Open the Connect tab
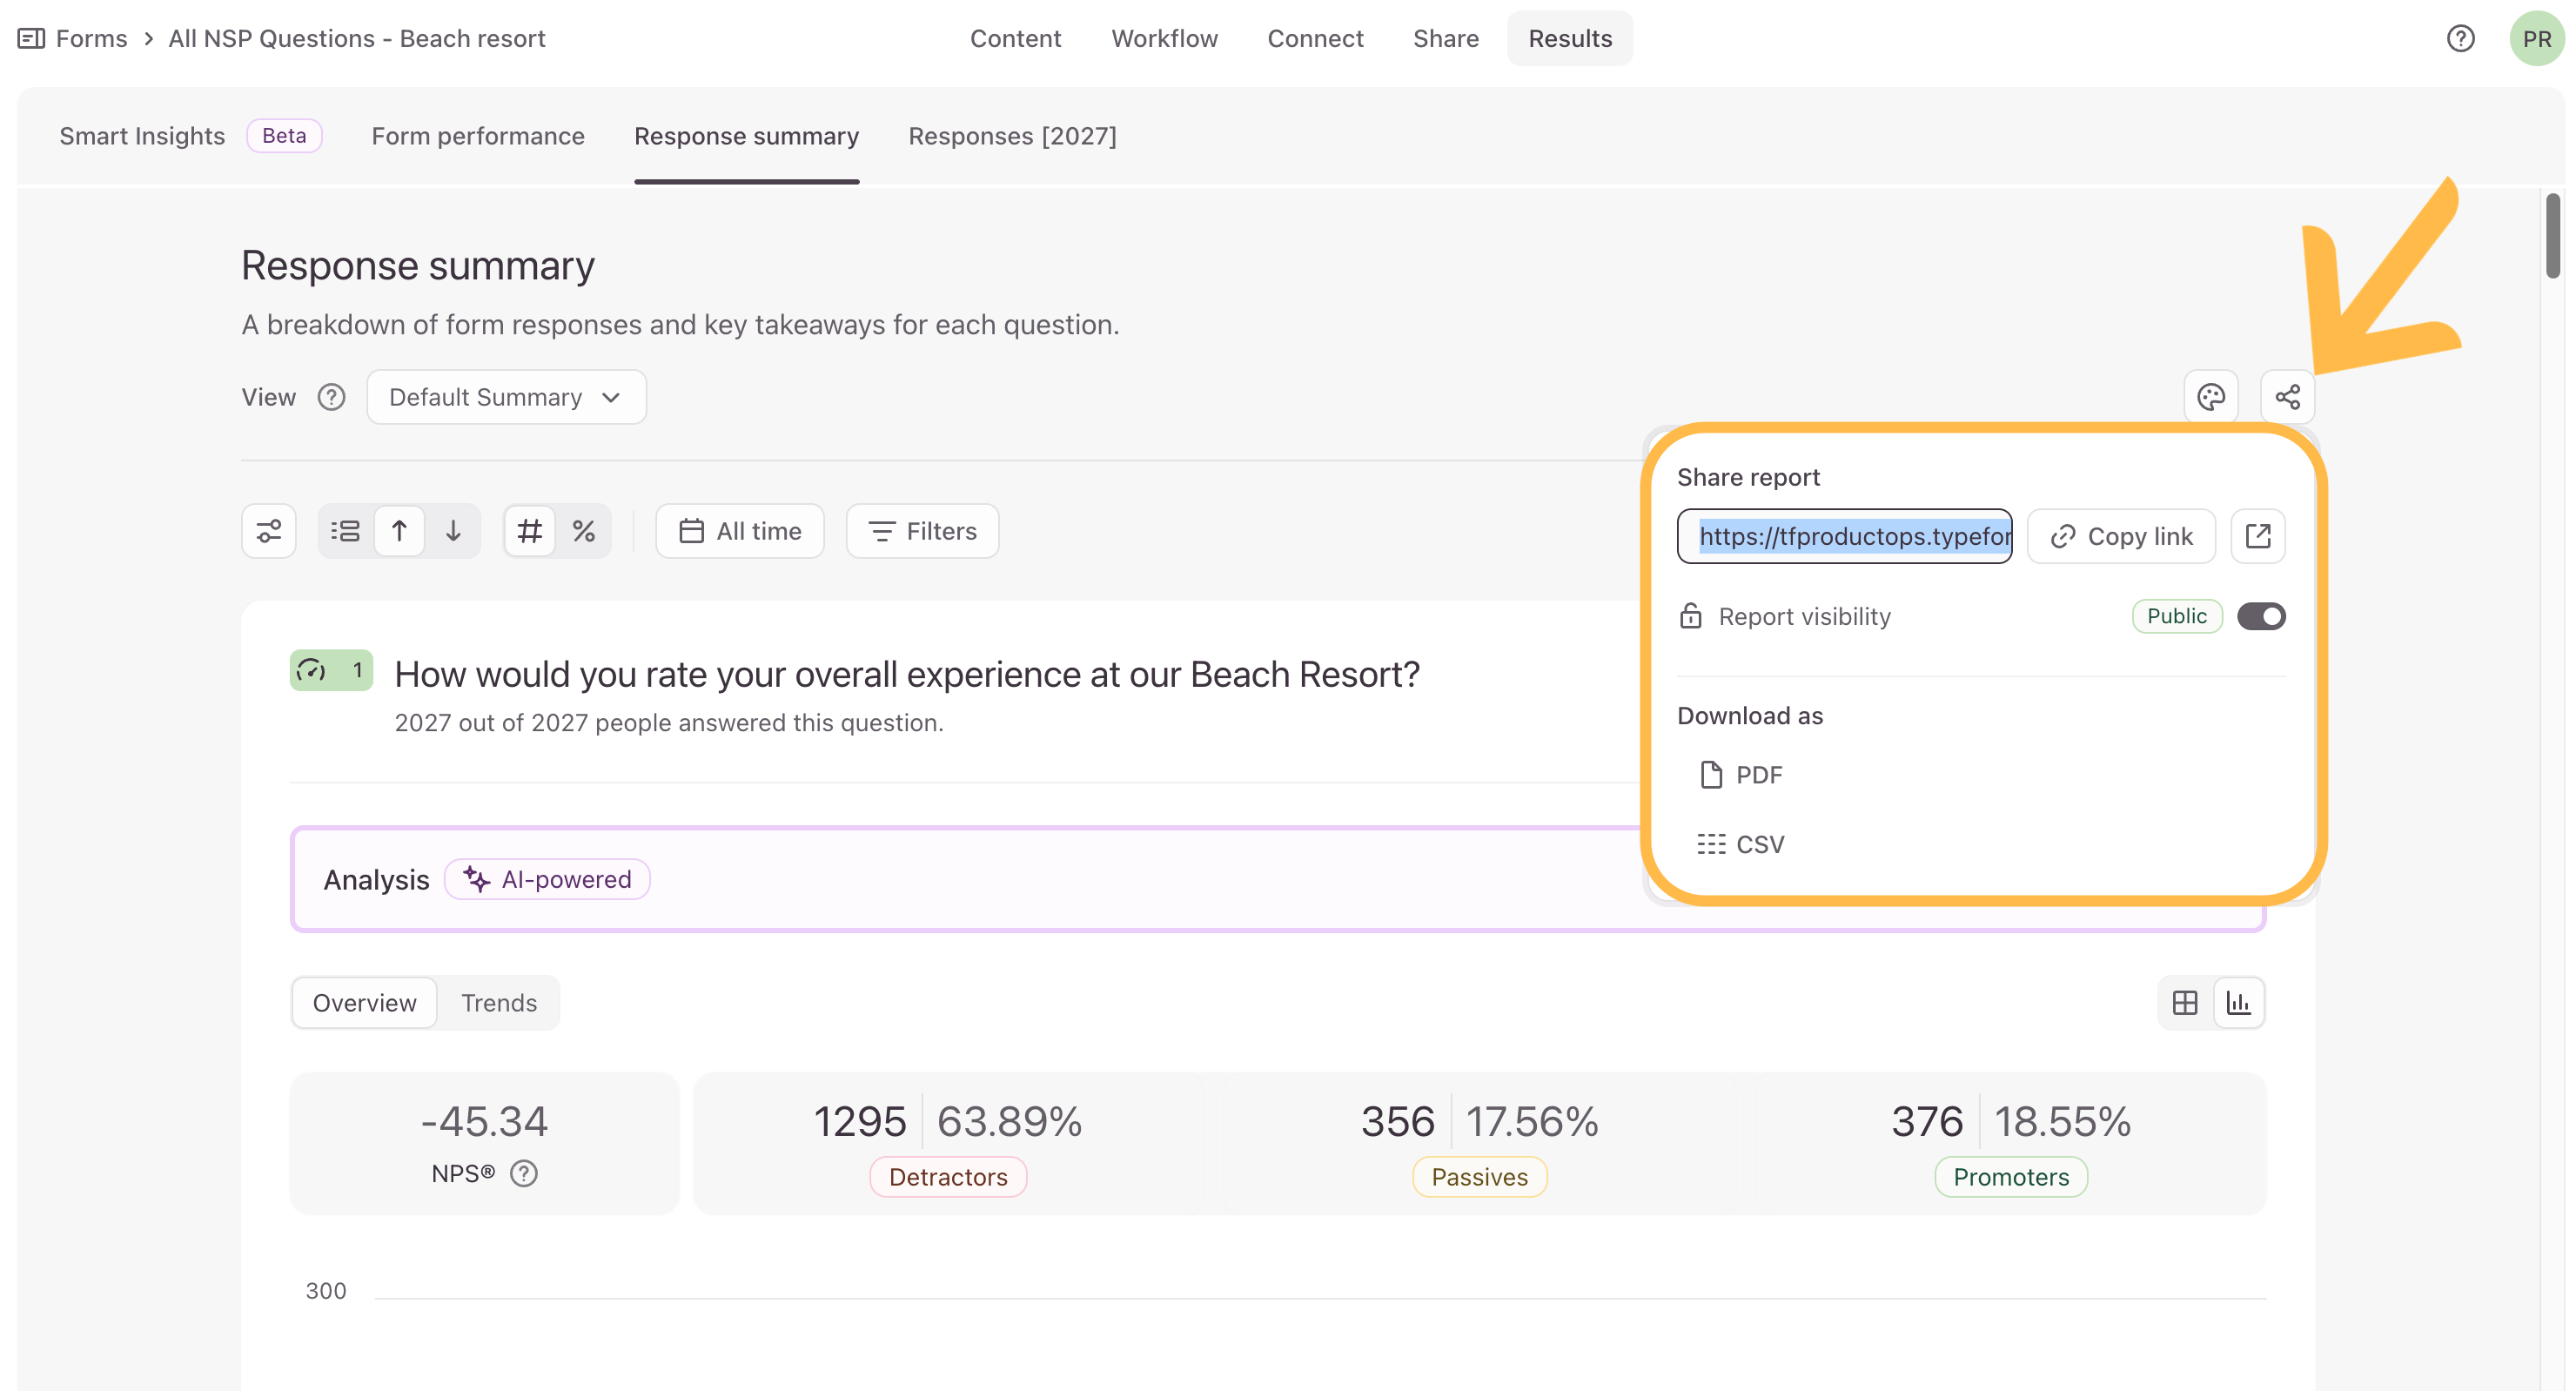Viewport: 2576px width, 1391px height. point(1315,39)
